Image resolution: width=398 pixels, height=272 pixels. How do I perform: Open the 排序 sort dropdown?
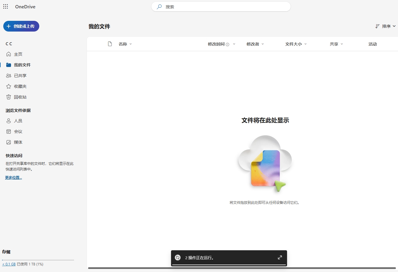[x=385, y=26]
